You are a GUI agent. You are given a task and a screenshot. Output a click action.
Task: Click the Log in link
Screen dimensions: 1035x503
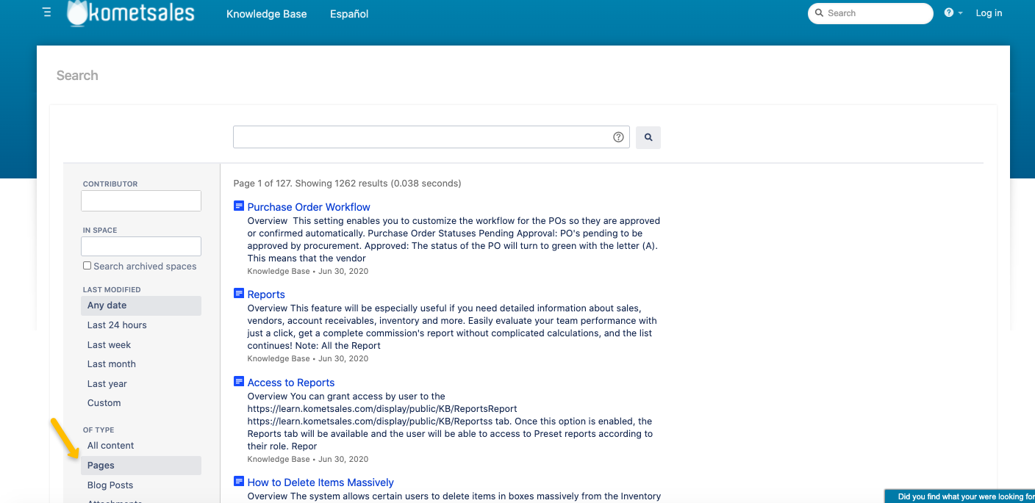click(x=989, y=13)
